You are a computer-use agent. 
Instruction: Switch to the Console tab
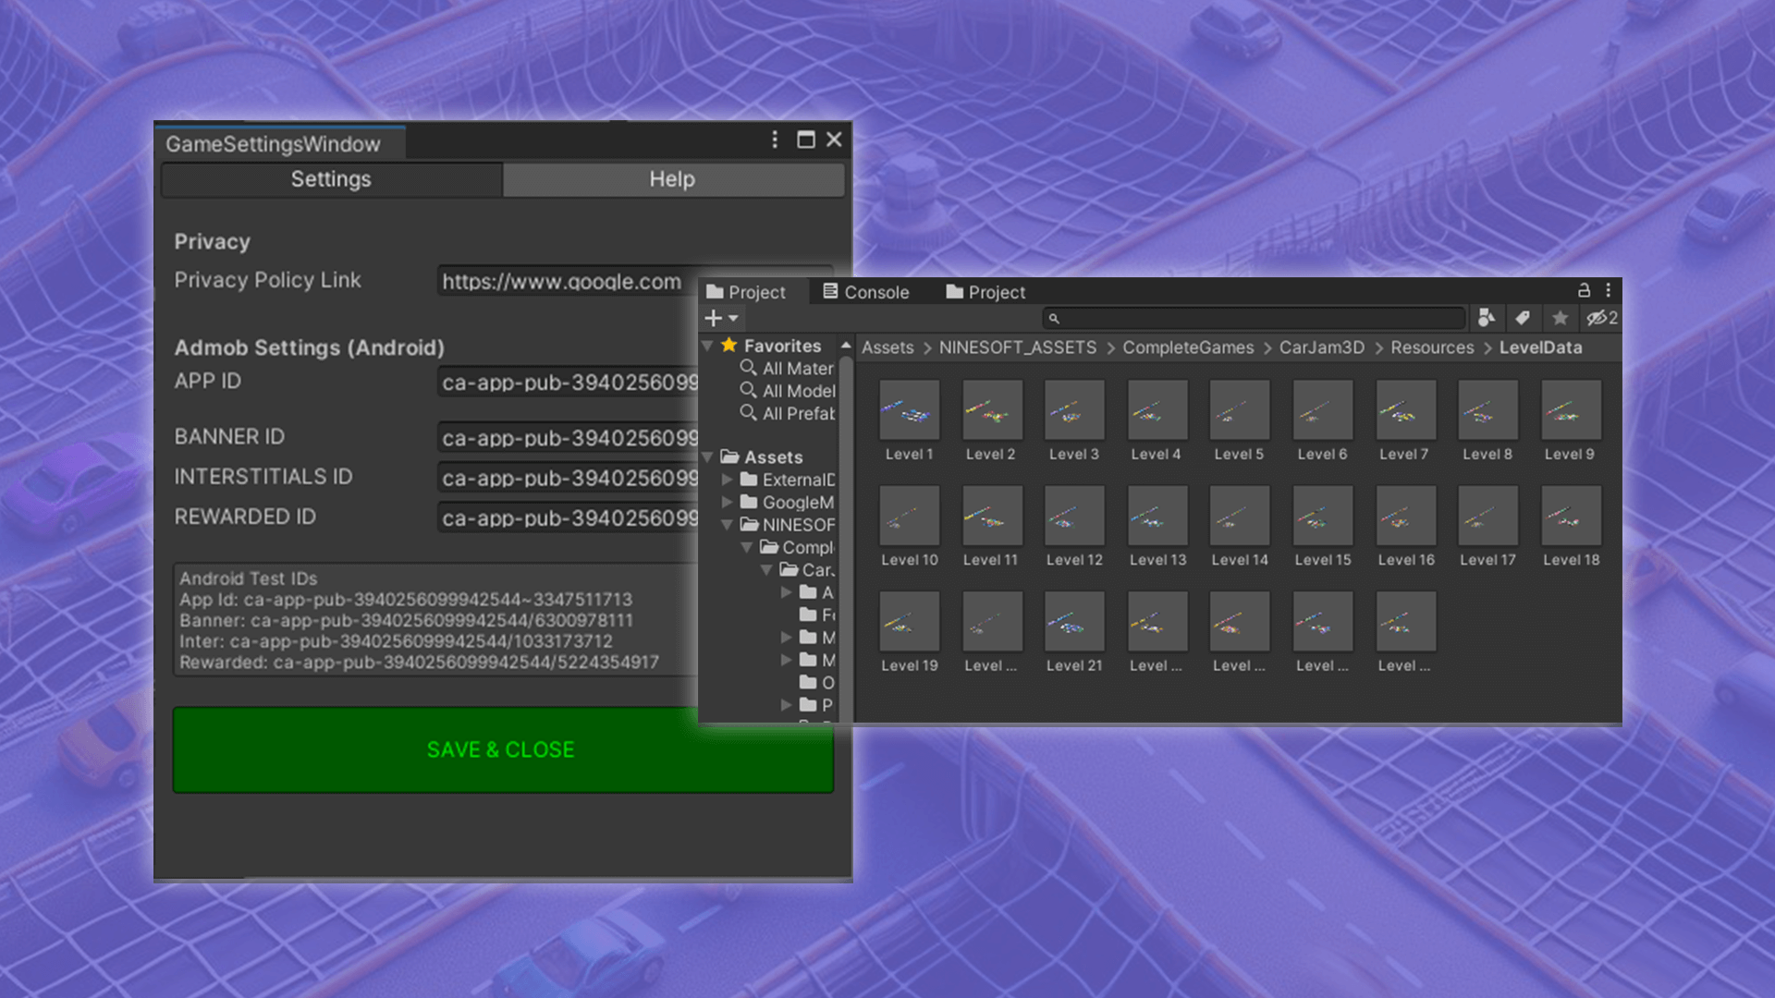click(865, 292)
